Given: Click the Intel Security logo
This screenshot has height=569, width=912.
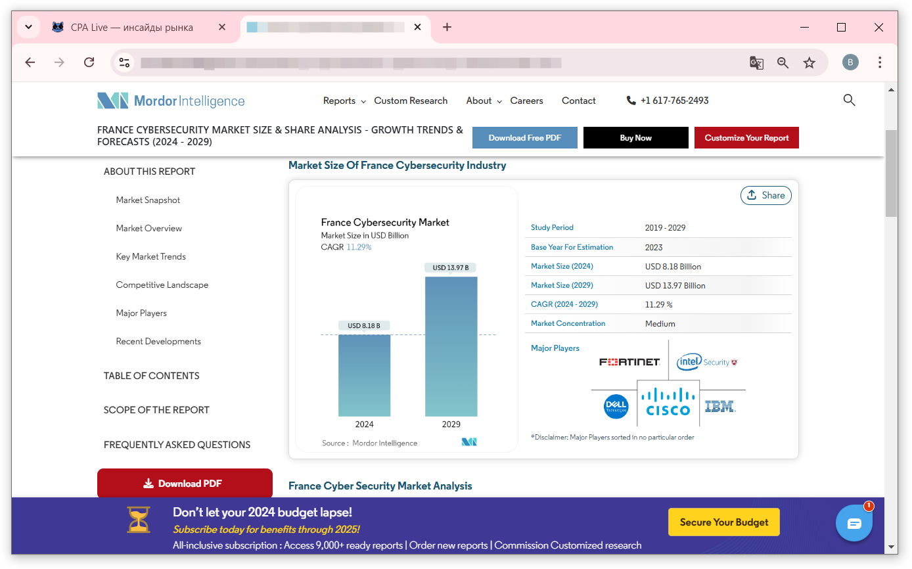Looking at the screenshot, I should (707, 362).
